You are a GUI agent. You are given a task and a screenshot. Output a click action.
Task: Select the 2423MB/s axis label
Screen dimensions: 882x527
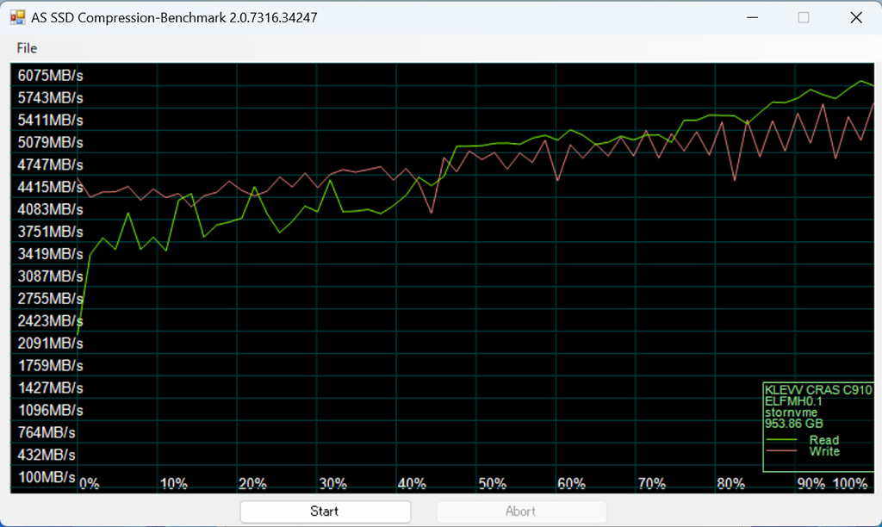[x=50, y=321]
